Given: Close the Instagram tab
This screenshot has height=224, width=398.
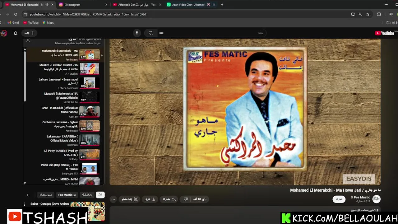Looking at the screenshot, I should [x=106, y=5].
